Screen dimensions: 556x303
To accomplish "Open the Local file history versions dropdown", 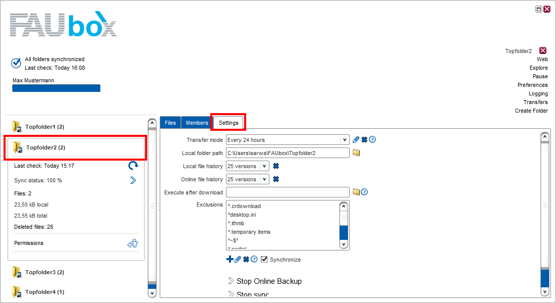I will point(264,166).
